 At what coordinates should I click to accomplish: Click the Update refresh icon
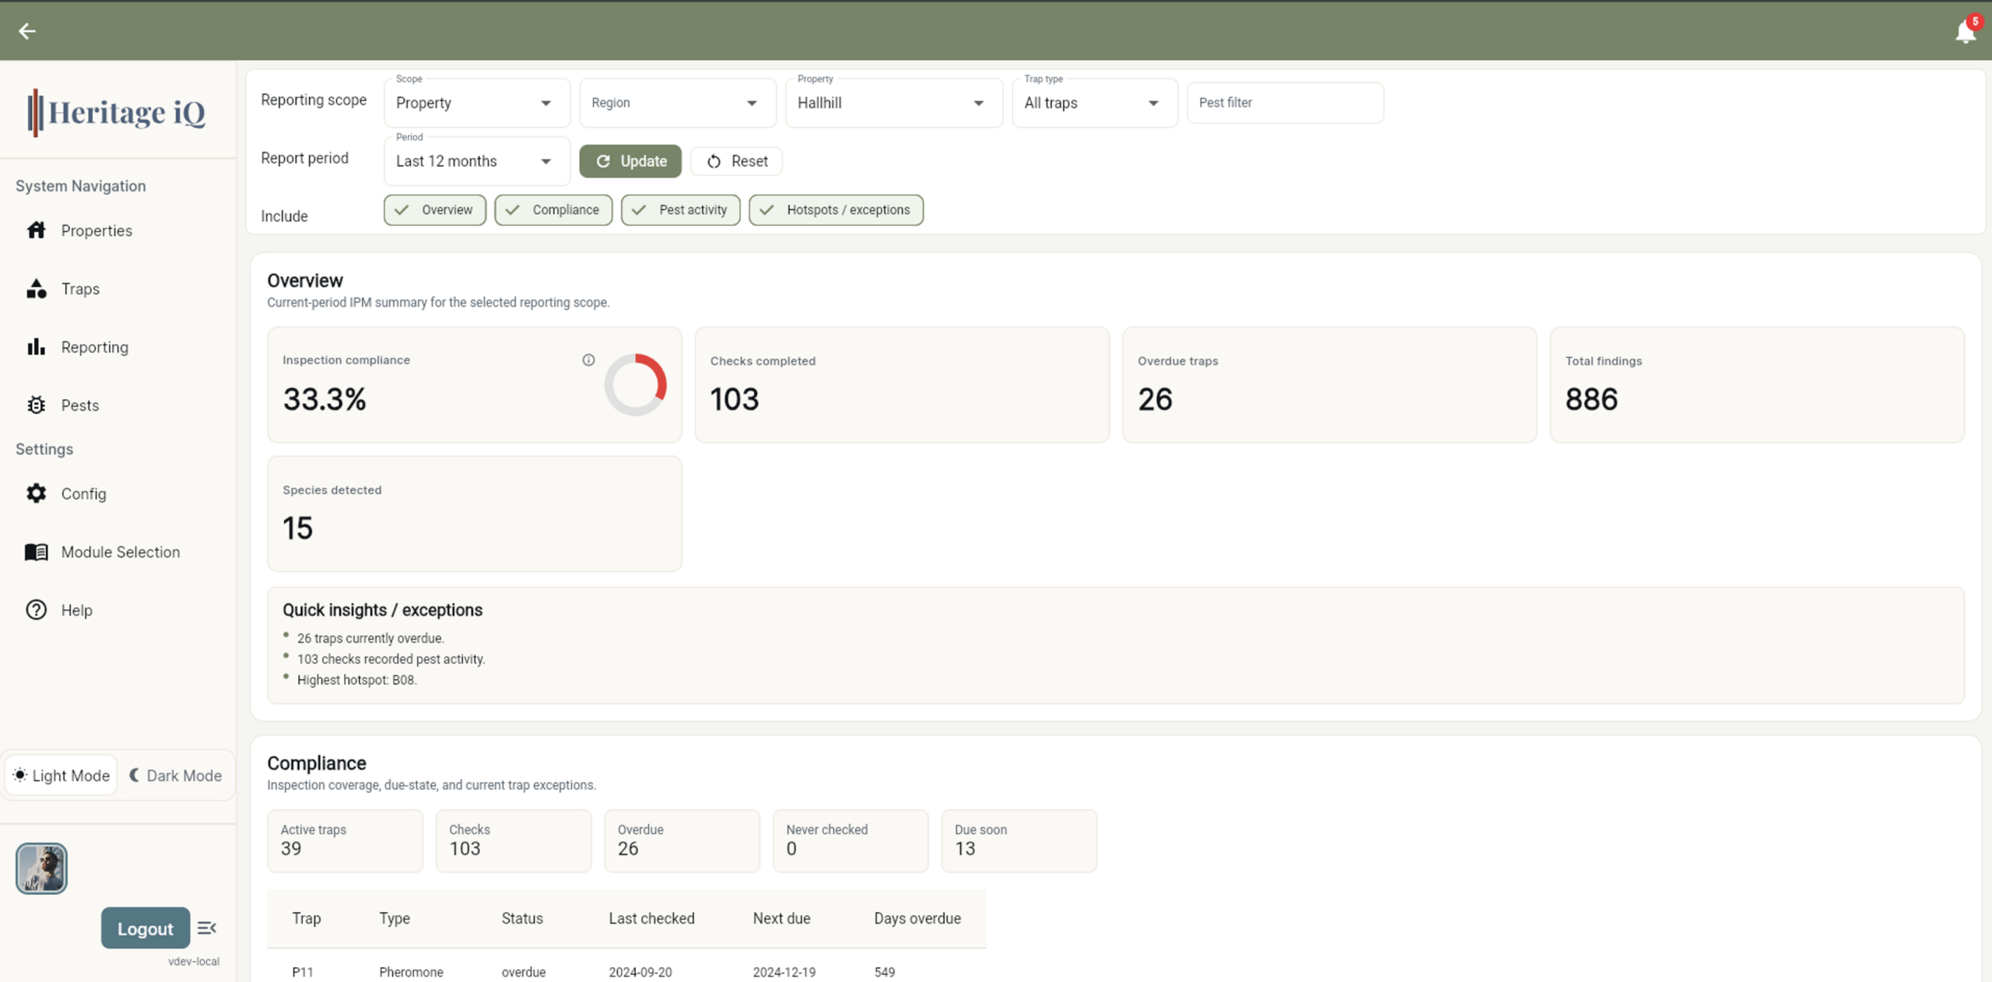pyautogui.click(x=603, y=161)
